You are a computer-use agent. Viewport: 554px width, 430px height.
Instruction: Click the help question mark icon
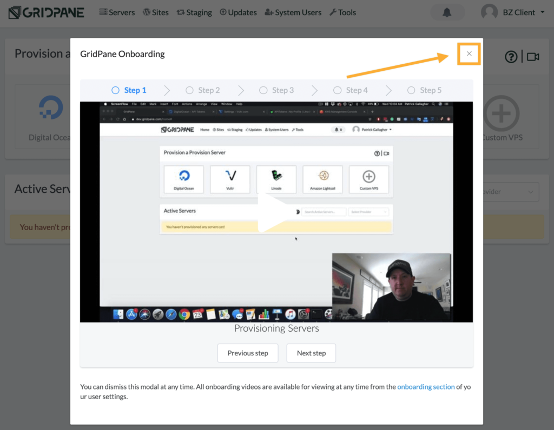[x=511, y=57]
